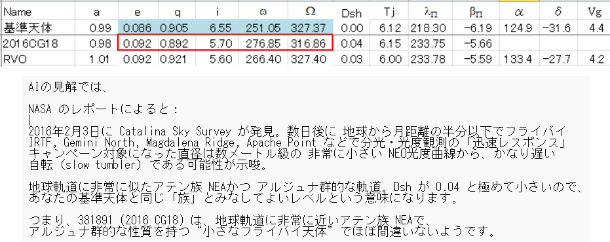Select the 'Name' header cell

[39, 12]
